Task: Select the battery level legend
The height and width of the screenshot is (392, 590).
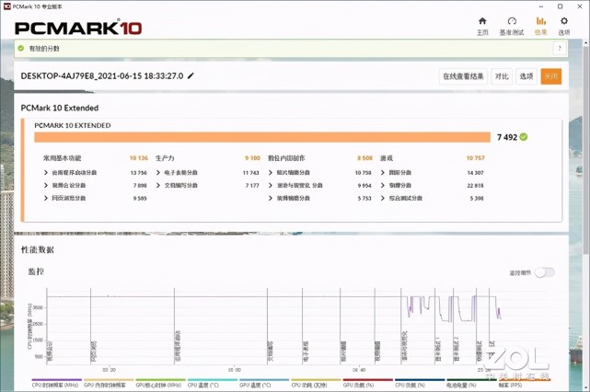Action: pos(472,384)
